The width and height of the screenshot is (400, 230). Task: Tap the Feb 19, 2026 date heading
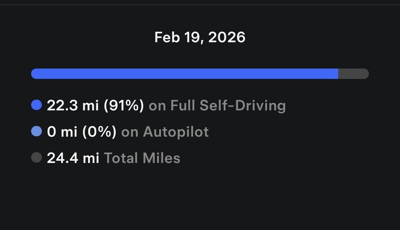click(200, 37)
